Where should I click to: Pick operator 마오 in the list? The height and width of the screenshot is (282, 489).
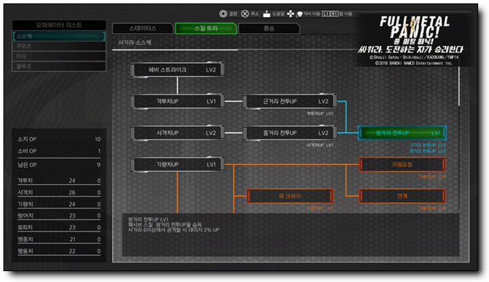59,56
